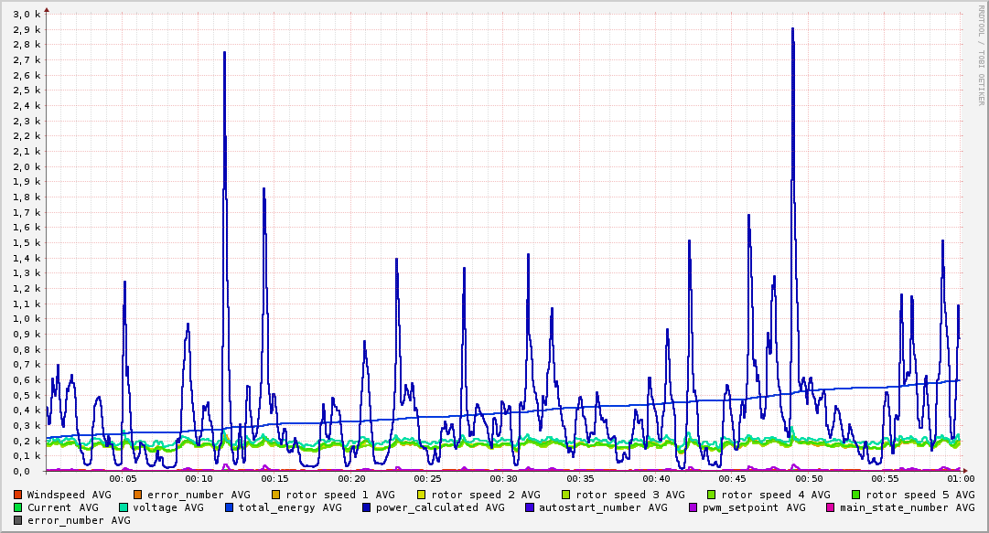Click the rotor speed 4 AVG swatch

(x=712, y=496)
